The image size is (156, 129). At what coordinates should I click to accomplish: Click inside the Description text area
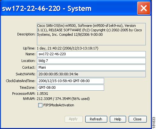pyautogui.click(x=91, y=34)
